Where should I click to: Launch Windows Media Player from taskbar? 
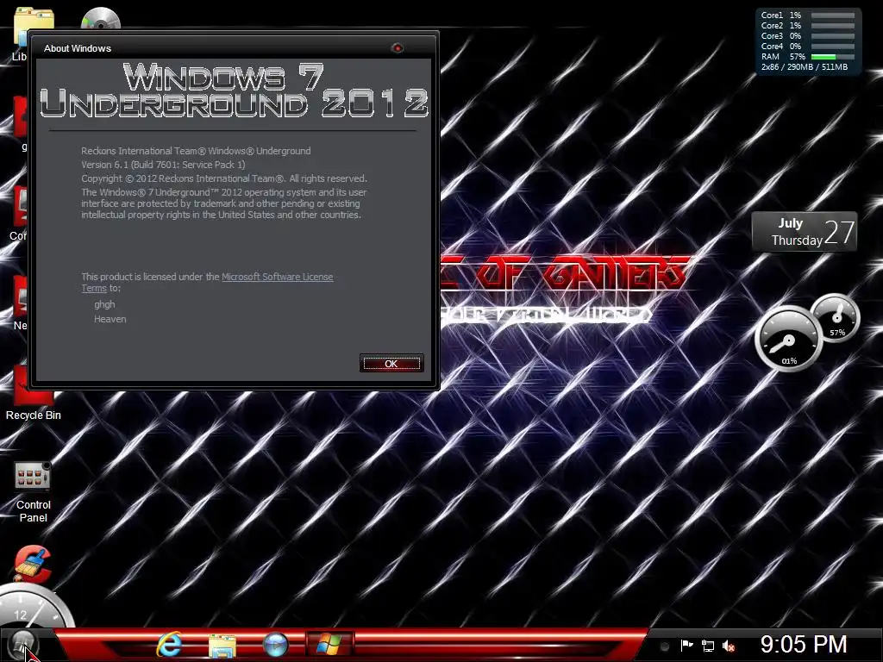pos(275,645)
